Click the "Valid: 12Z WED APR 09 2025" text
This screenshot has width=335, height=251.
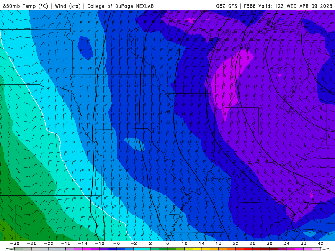(x=295, y=6)
